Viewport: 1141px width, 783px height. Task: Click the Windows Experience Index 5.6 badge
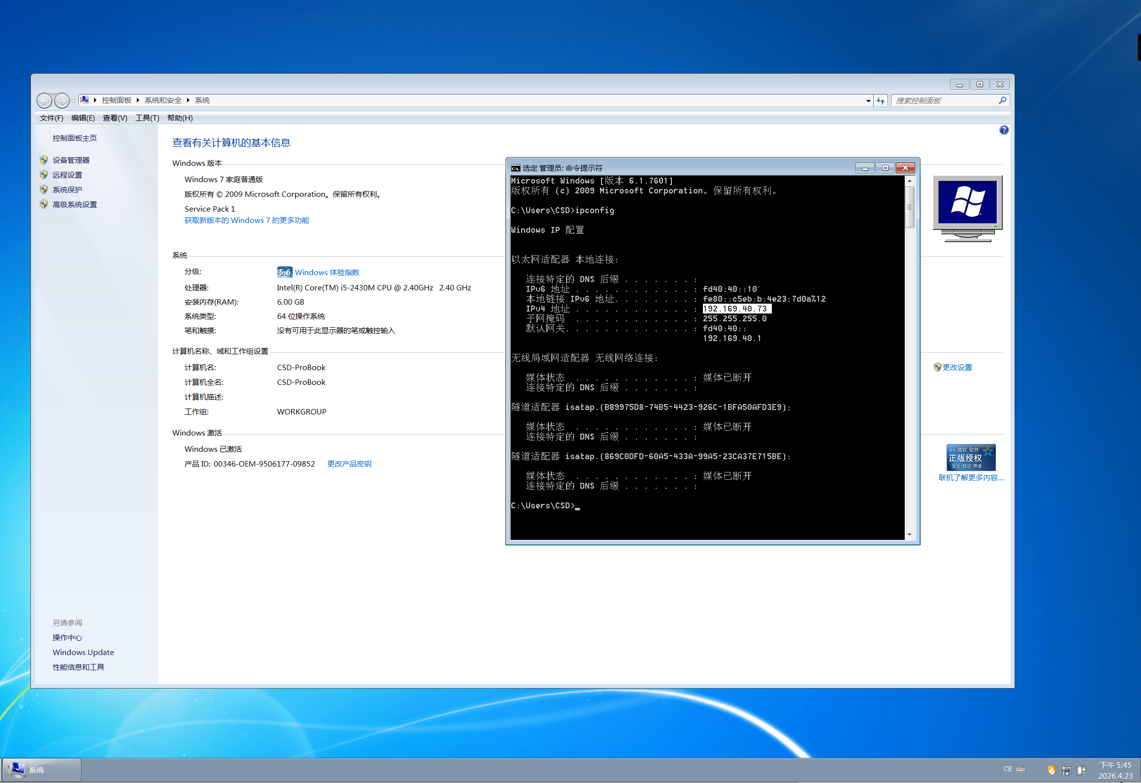pos(285,272)
